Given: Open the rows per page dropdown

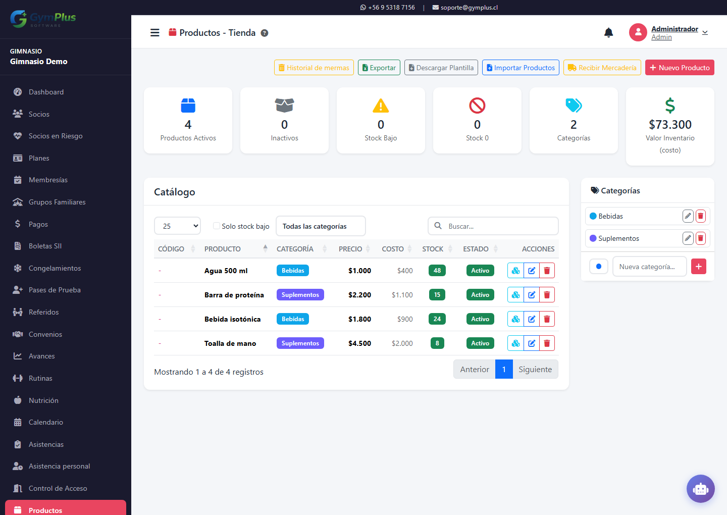Looking at the screenshot, I should [x=177, y=226].
